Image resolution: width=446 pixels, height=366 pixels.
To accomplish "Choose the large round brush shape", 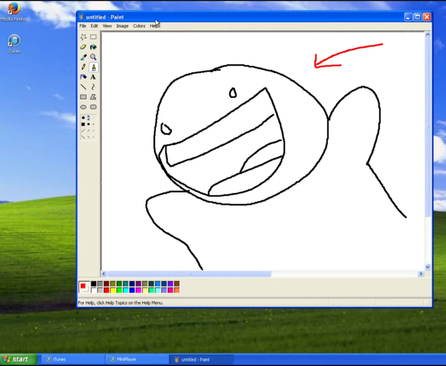I will click(x=83, y=117).
